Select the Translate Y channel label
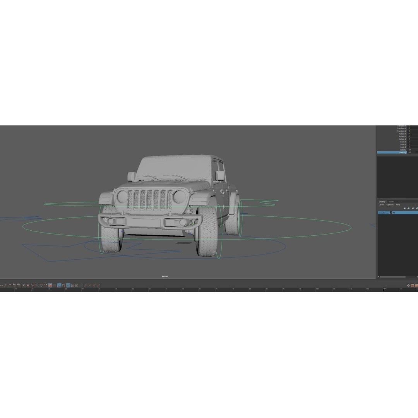418x418 pixels. click(401, 128)
